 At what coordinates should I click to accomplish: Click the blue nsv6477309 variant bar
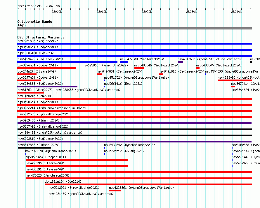coord(124,62)
